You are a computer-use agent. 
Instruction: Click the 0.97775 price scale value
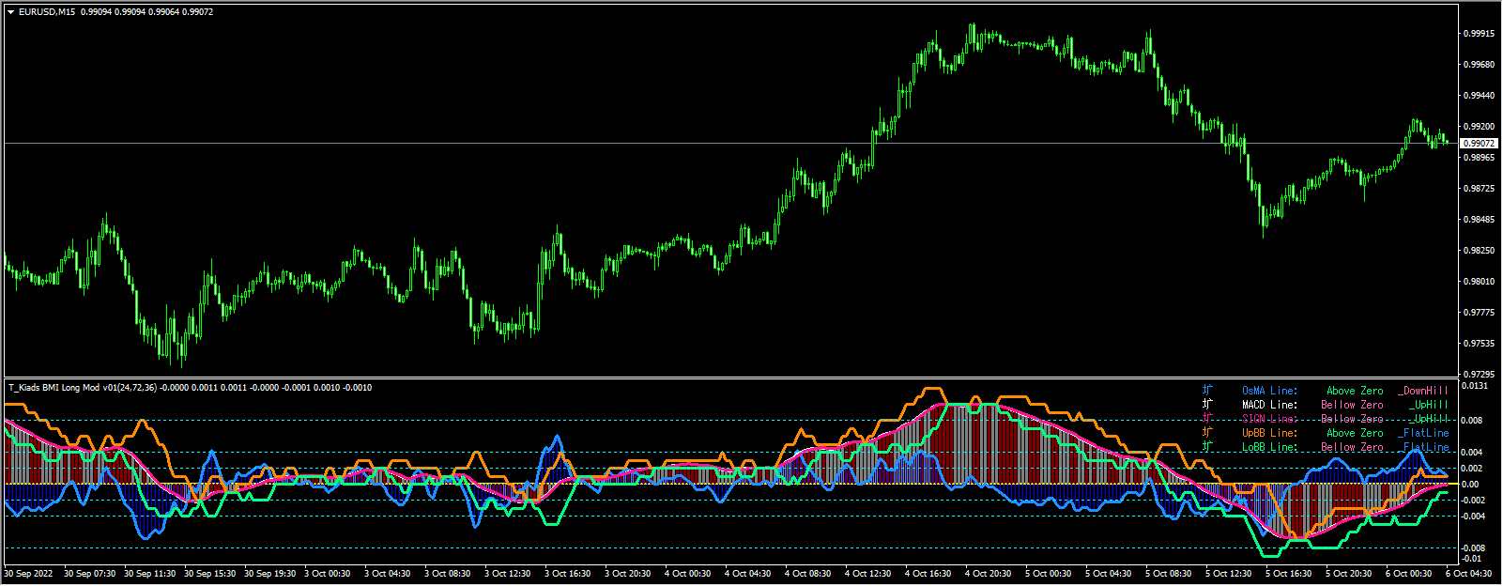pyautogui.click(x=1479, y=313)
